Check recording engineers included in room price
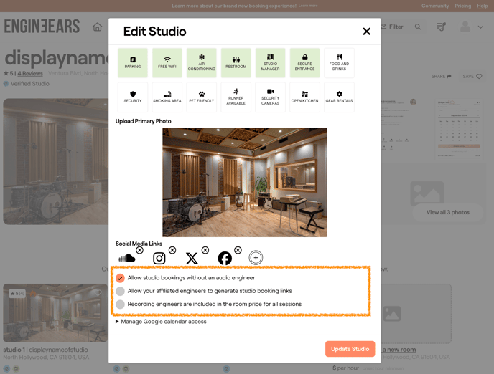Viewport: 494px width, 374px height. pyautogui.click(x=121, y=305)
